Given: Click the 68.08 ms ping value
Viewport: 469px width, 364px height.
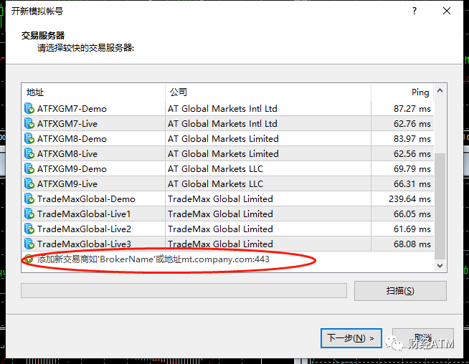Looking at the screenshot, I should coord(412,244).
